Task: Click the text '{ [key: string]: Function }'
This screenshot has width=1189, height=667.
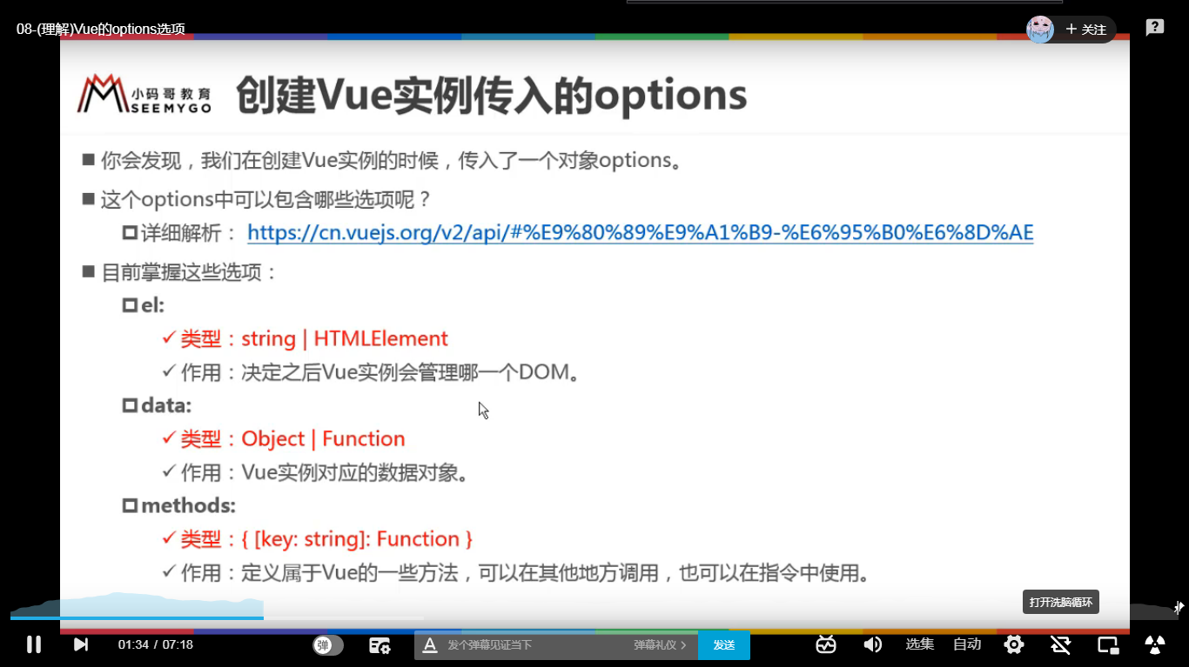Action: tap(357, 539)
